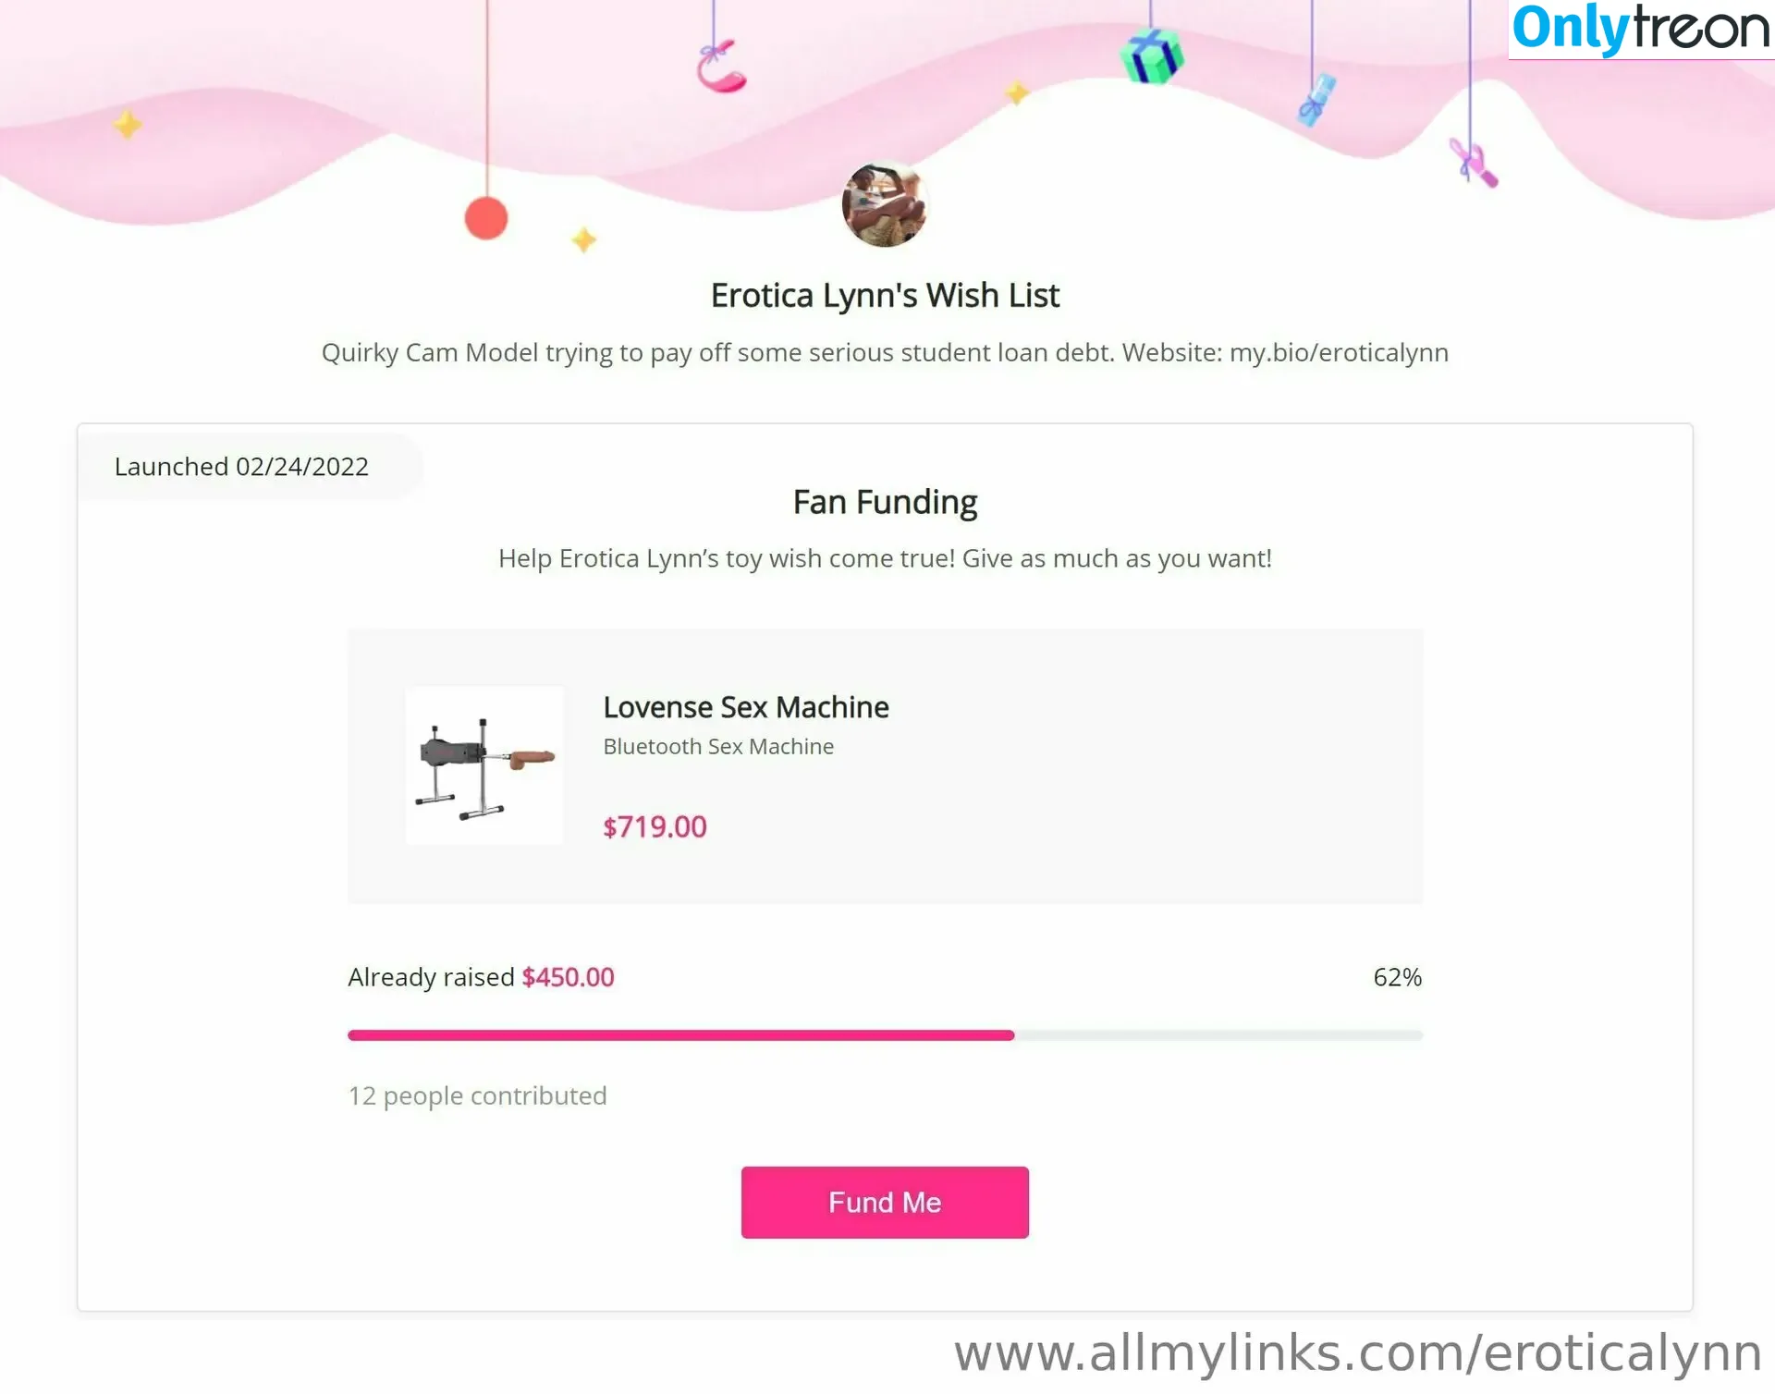Click the green hanging gift box icon

pos(1151,55)
